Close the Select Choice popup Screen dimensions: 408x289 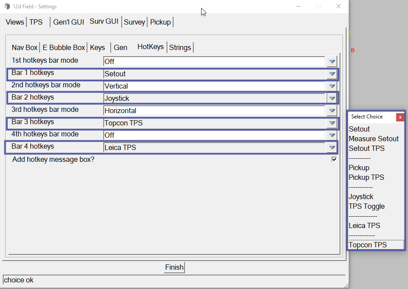click(x=400, y=117)
